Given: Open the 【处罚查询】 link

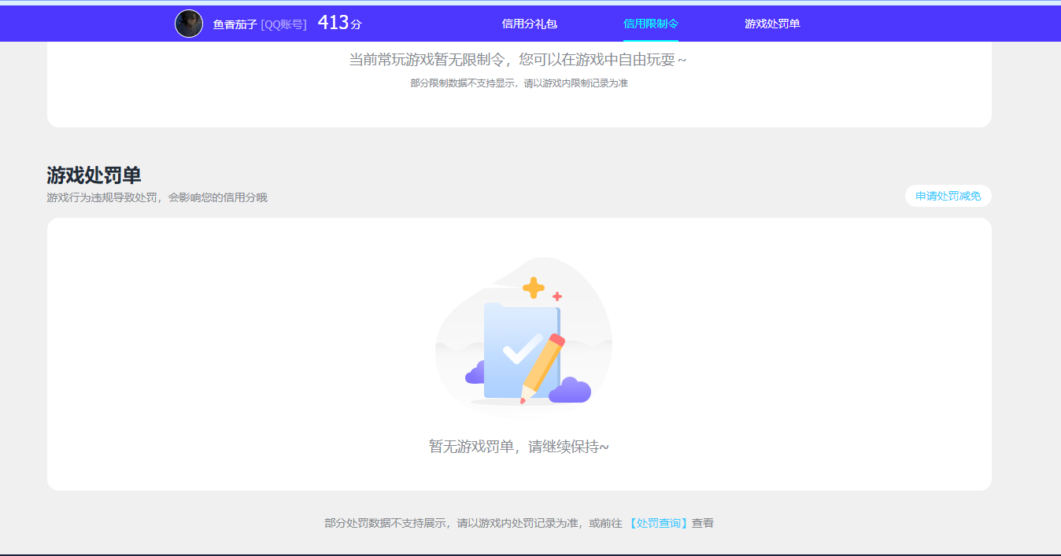Looking at the screenshot, I should coord(659,523).
